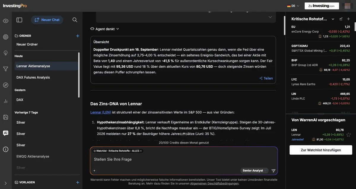Click the Das Zins-DNA von Lennar heading
Image resolution: width=356 pixels, height=189 pixels.
(116, 104)
